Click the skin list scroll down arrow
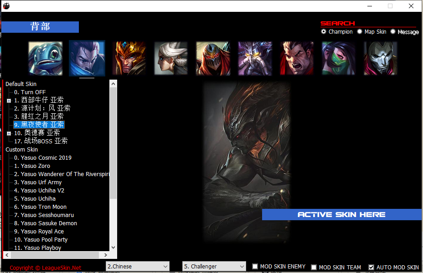This screenshot has width=423, height=273. click(x=113, y=248)
